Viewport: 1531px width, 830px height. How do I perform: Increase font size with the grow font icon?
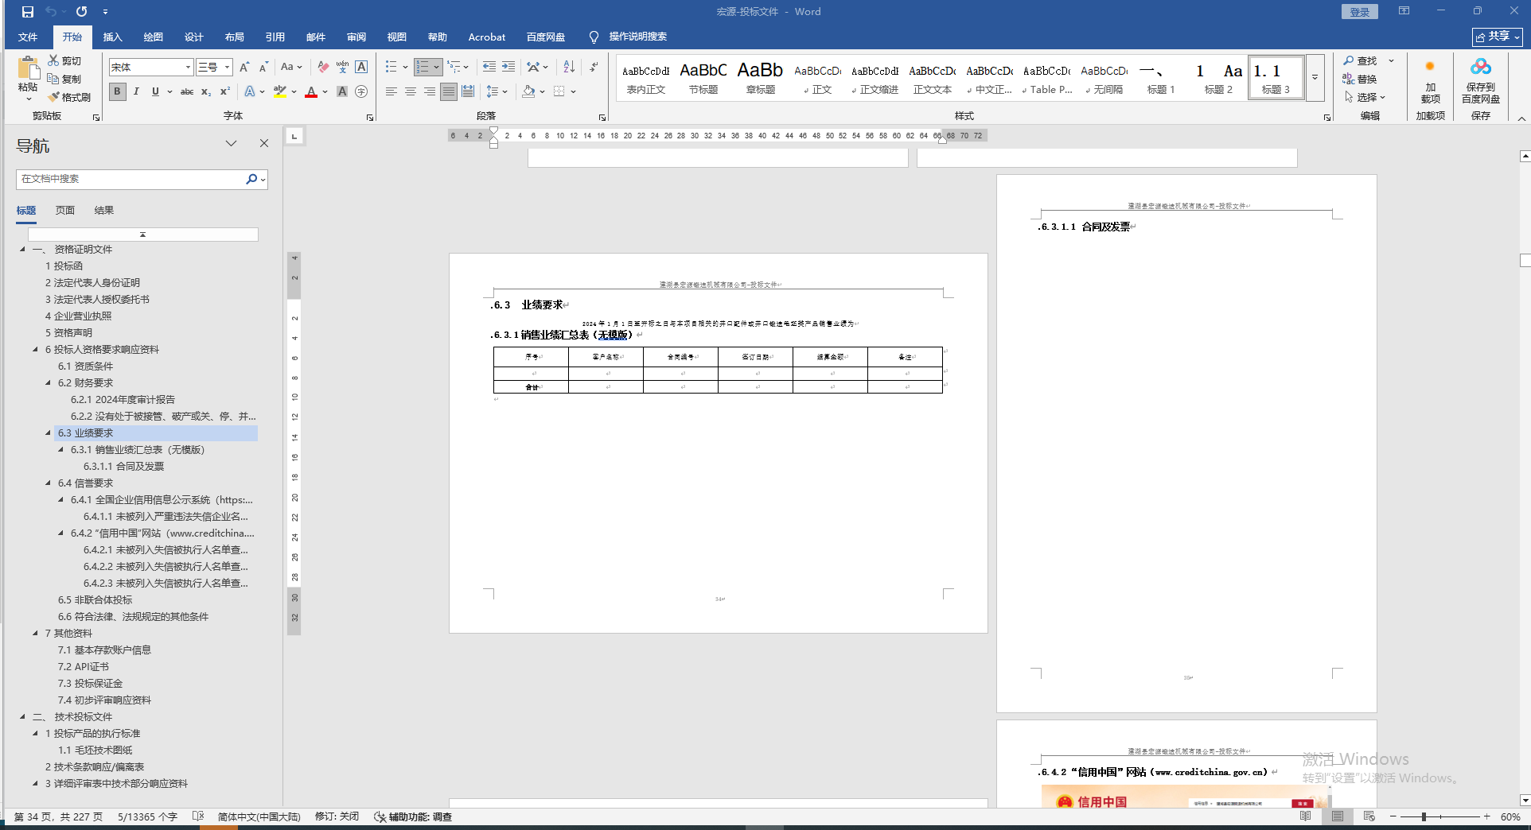click(x=244, y=67)
